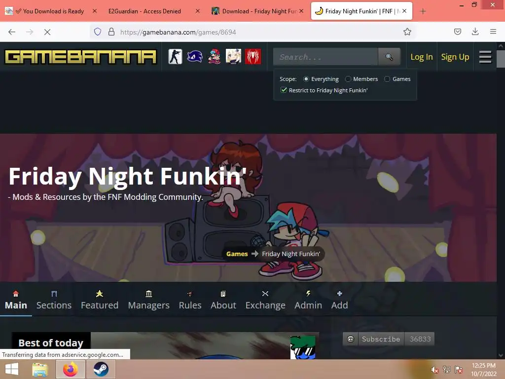Screen dimensions: 505x379
Task: Save page to Pocket
Action: click(457, 32)
